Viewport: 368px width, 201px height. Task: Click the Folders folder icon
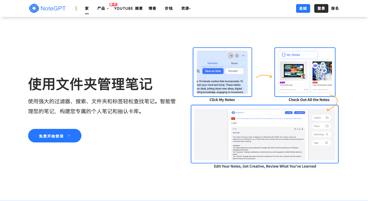[327, 118]
